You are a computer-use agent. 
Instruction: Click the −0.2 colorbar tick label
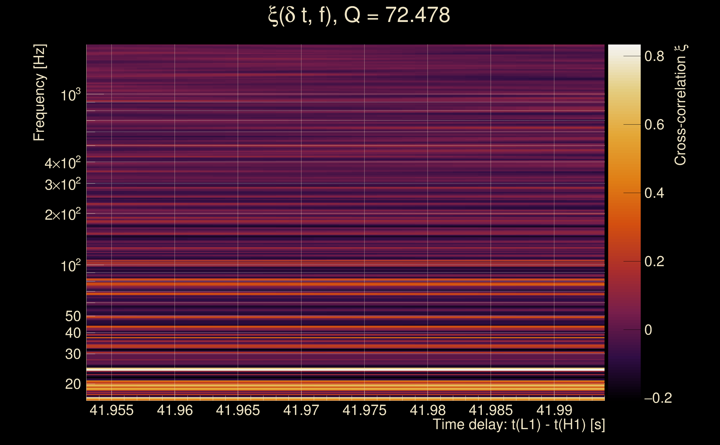coord(658,398)
